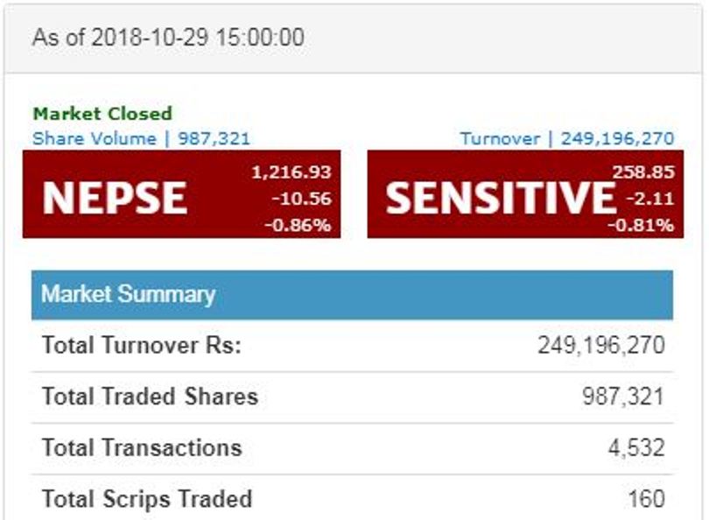Click the NEPSE point change -10.56

(x=301, y=199)
